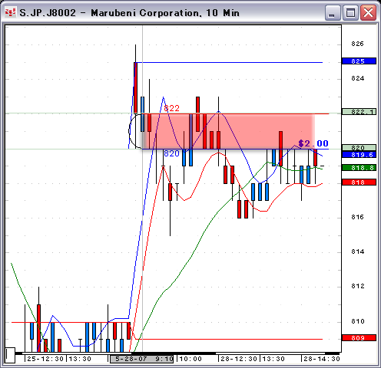
Task: Click the 28-14:30 time axis label
Action: point(322,359)
